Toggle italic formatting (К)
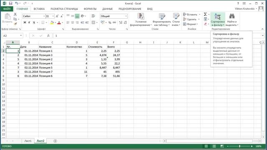 pos(29,22)
